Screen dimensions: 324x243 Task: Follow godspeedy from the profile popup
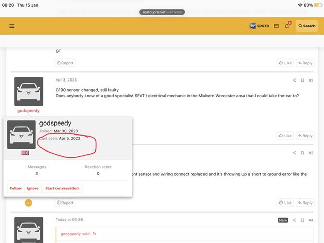[16, 188]
